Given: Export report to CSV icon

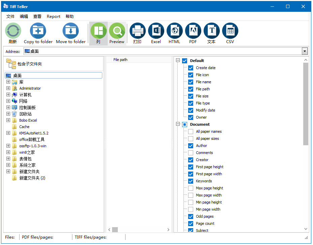Looking at the screenshot, I should tap(230, 31).
